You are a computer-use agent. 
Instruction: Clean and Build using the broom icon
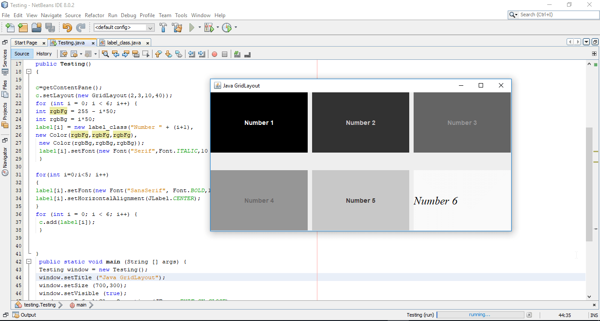click(177, 27)
